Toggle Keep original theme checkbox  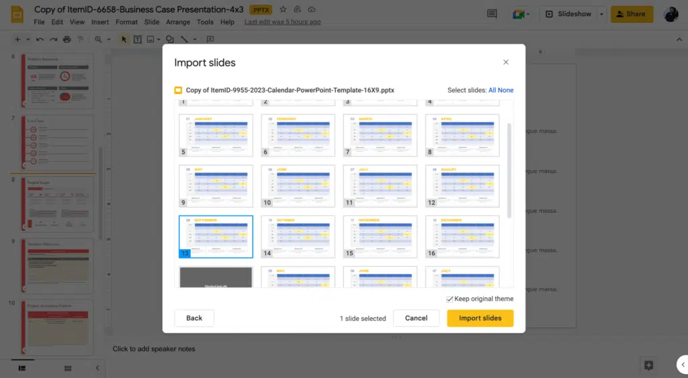pos(449,299)
